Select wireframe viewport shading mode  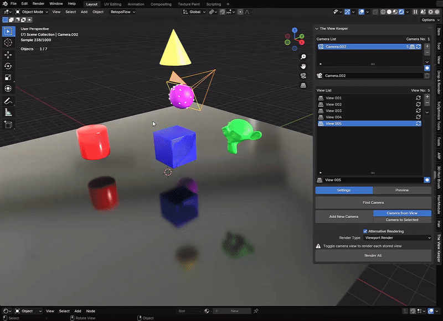coord(383,12)
